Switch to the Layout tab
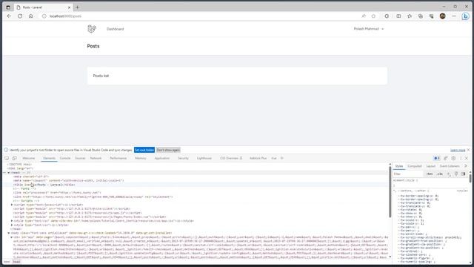The height and width of the screenshot is (267, 474). [x=431, y=166]
